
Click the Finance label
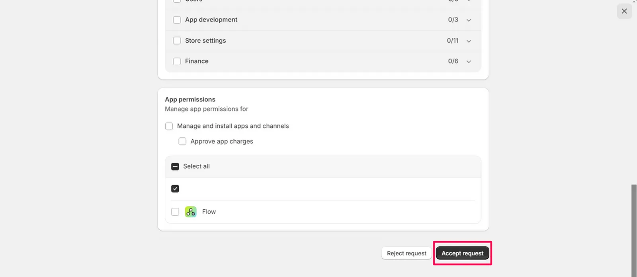197,61
